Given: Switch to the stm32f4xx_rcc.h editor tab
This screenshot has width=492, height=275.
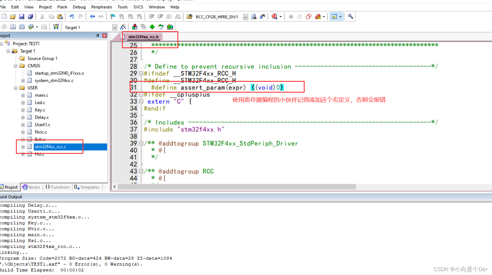Looking at the screenshot, I should tap(143, 37).
